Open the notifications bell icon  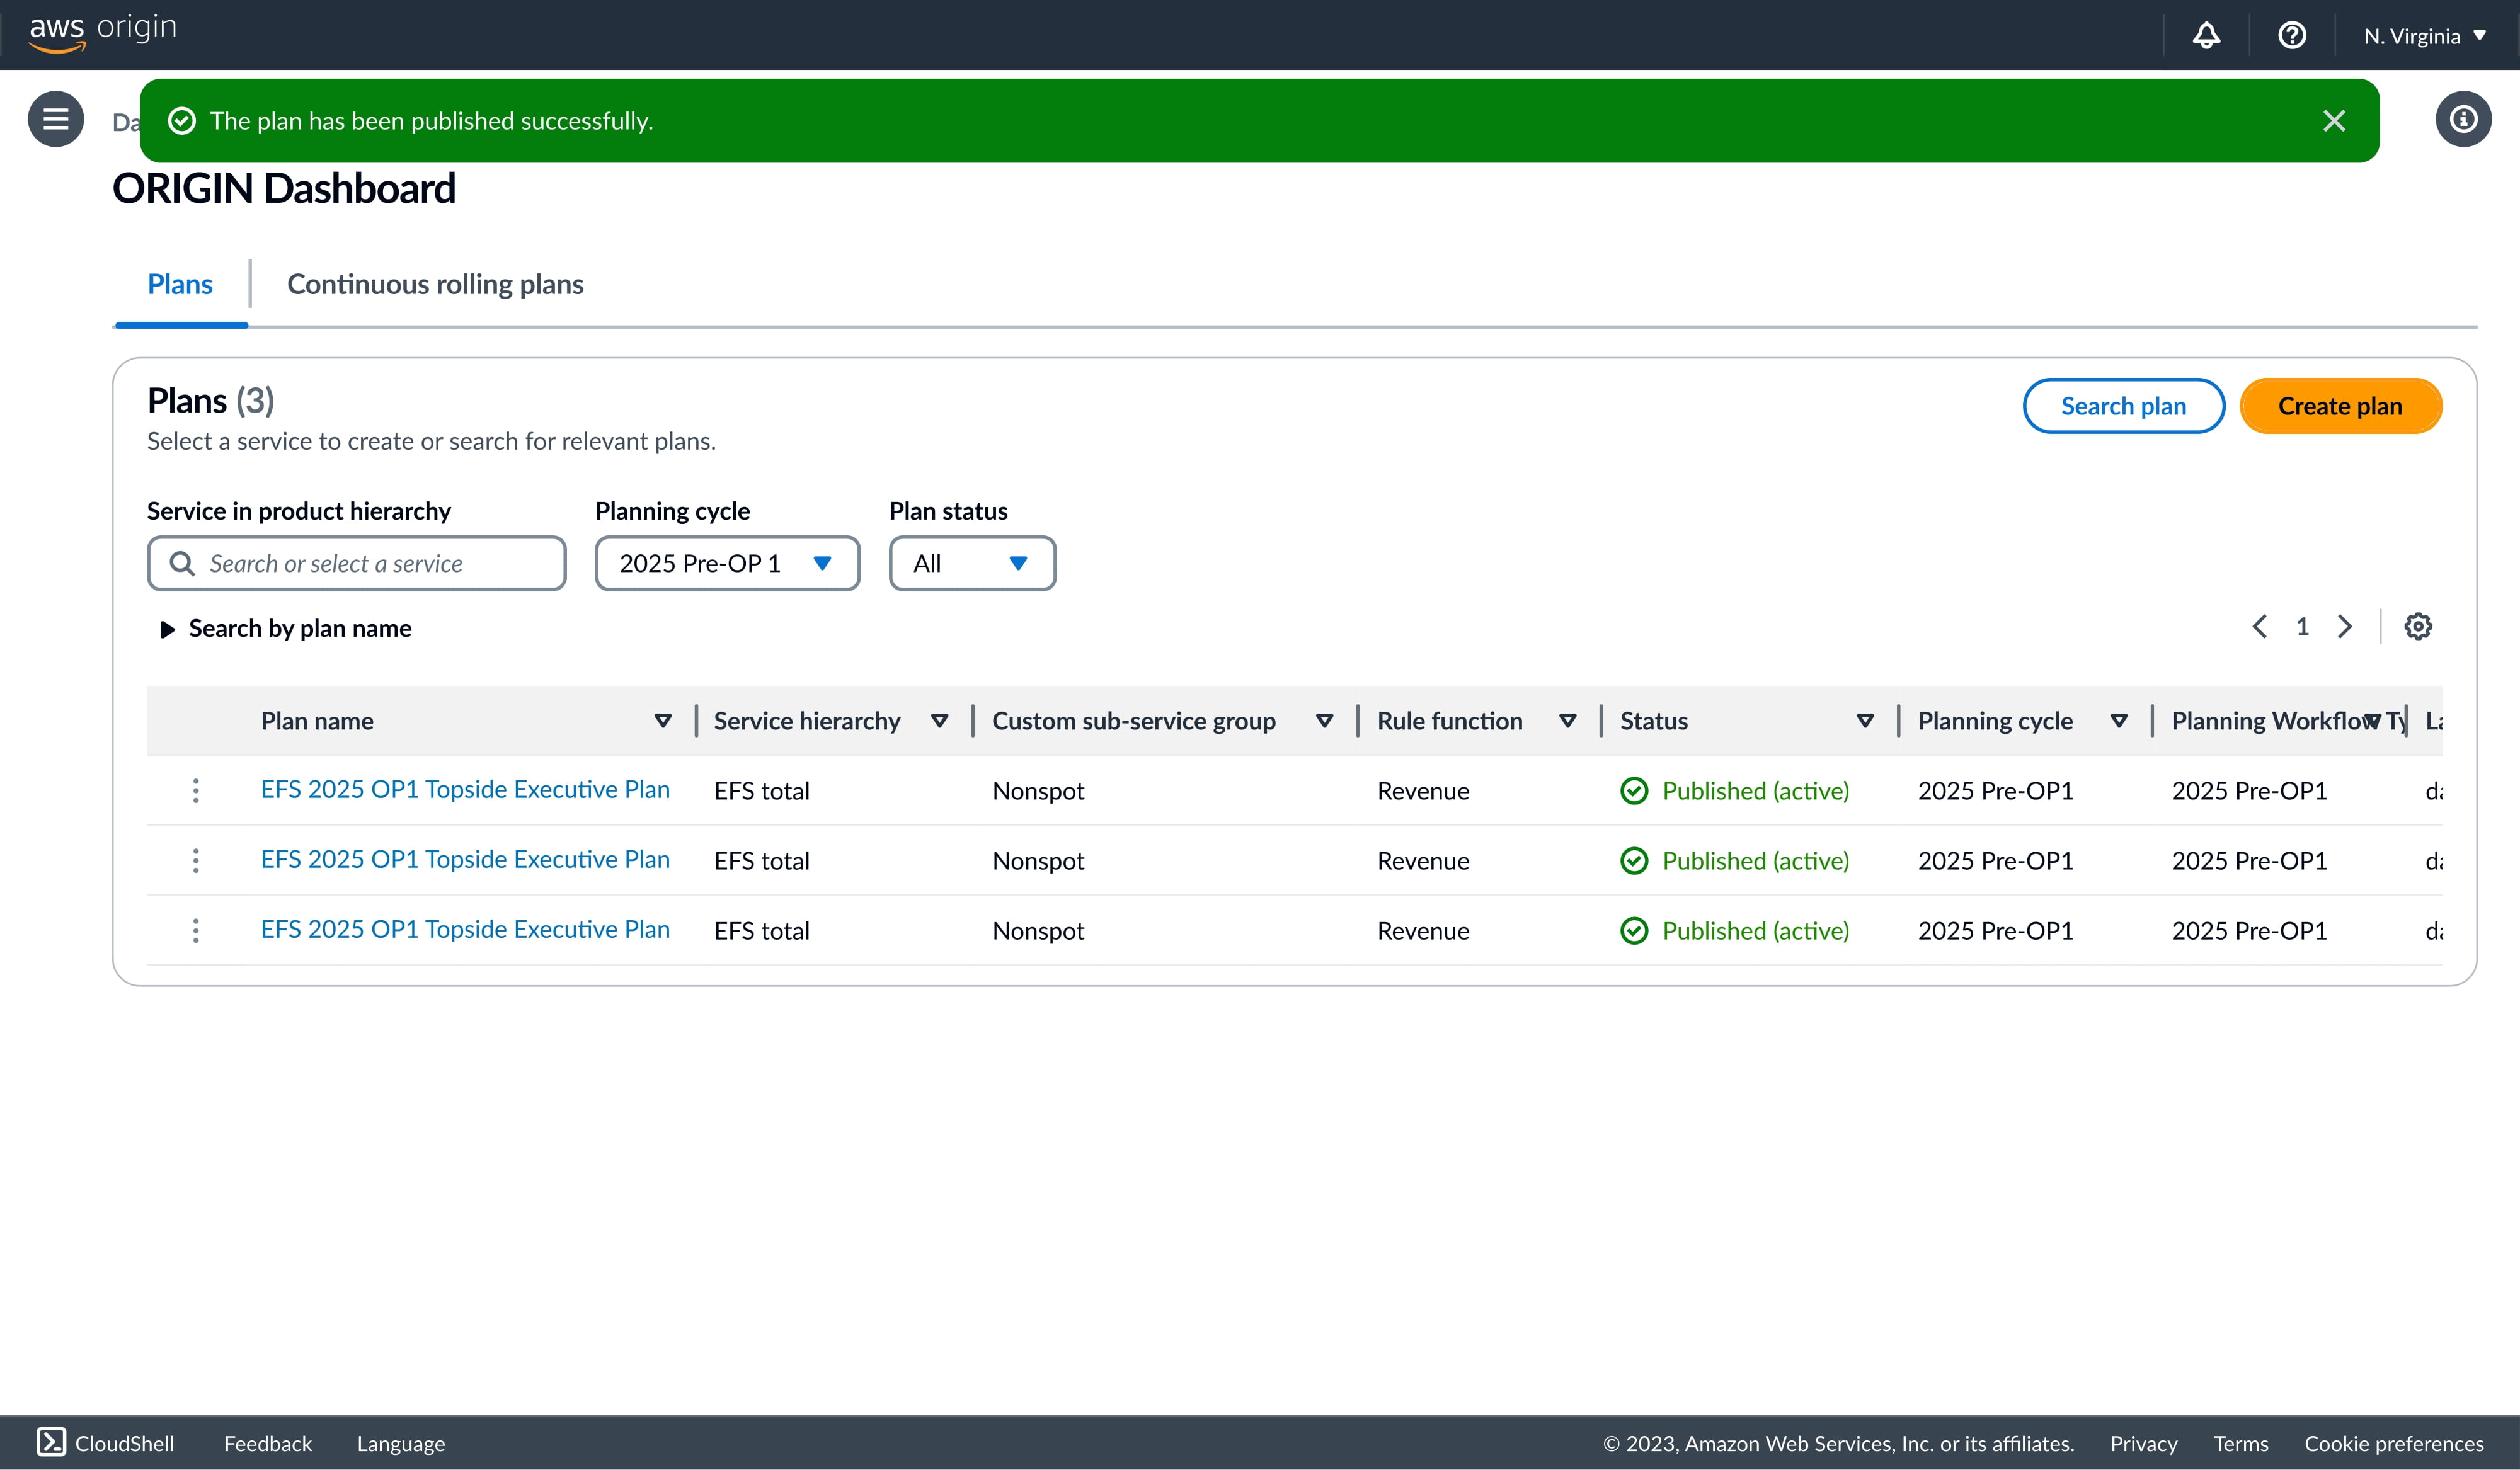(2206, 36)
